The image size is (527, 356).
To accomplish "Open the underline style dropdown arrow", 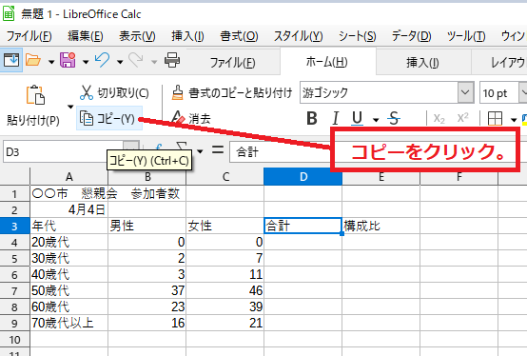I will [376, 119].
